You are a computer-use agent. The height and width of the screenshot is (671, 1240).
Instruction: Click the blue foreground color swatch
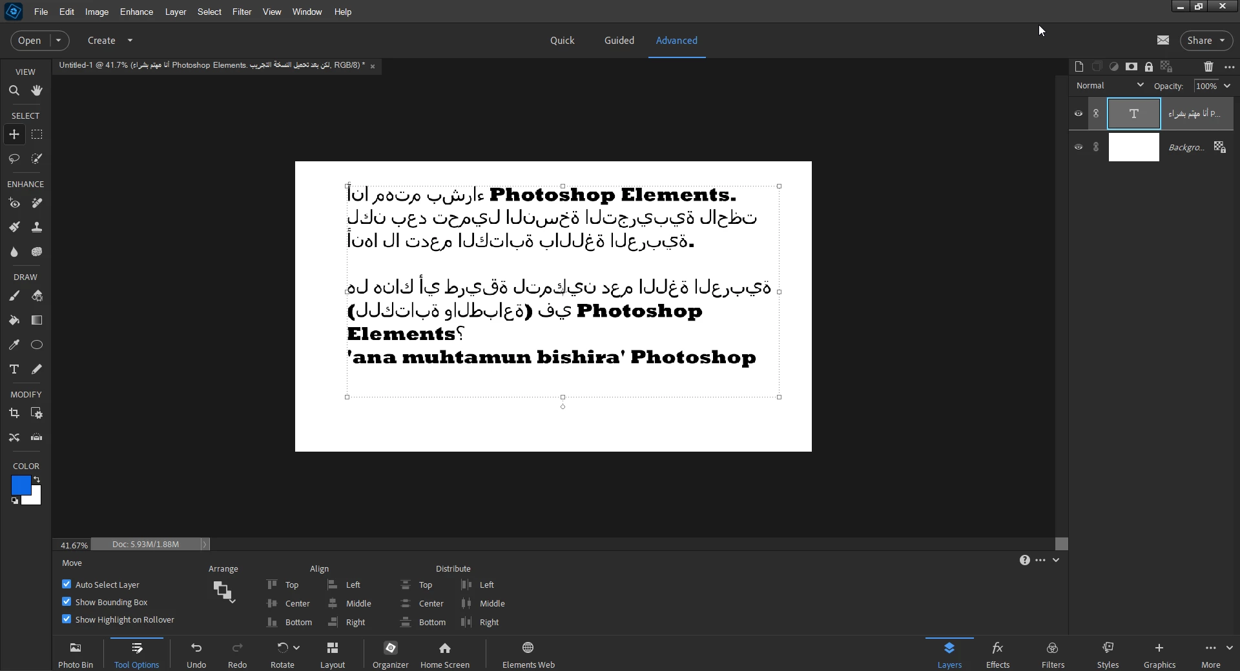point(20,485)
